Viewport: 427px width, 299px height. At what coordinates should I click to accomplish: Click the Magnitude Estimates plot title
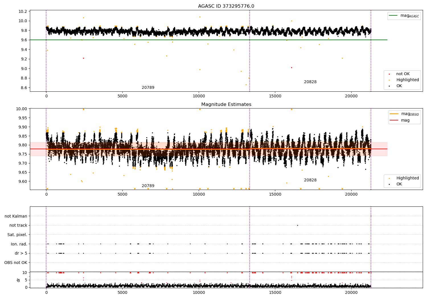point(226,105)
